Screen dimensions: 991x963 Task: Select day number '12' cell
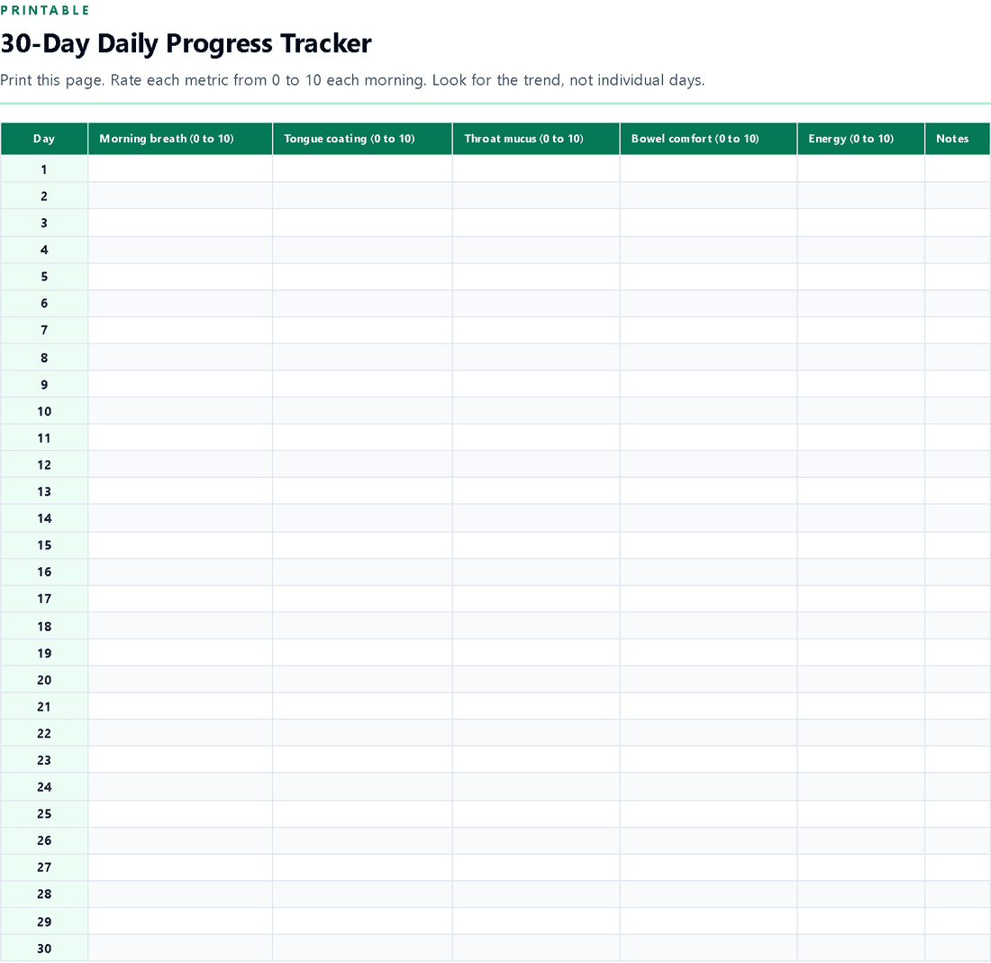[x=44, y=464]
